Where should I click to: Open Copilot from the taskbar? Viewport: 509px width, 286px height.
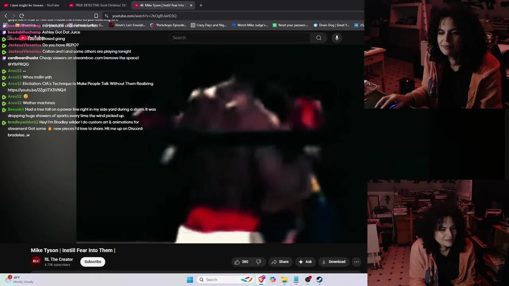click(x=273, y=280)
